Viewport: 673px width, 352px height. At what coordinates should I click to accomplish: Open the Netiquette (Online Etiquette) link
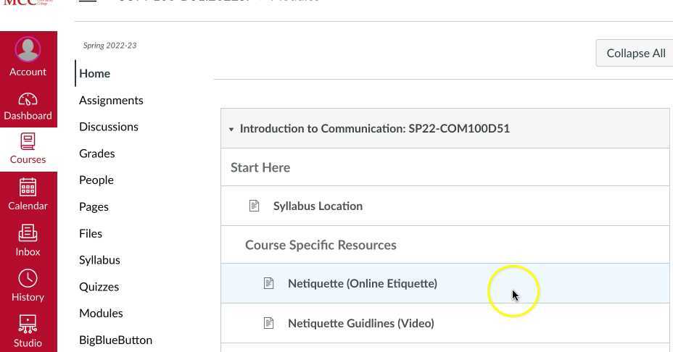pyautogui.click(x=362, y=283)
